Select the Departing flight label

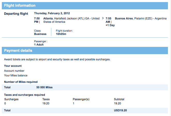(16, 14)
